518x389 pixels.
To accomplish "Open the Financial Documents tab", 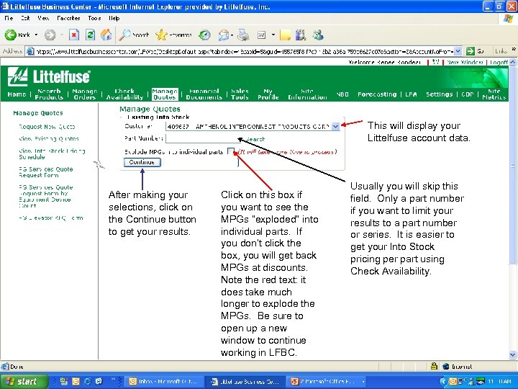I will pos(204,94).
